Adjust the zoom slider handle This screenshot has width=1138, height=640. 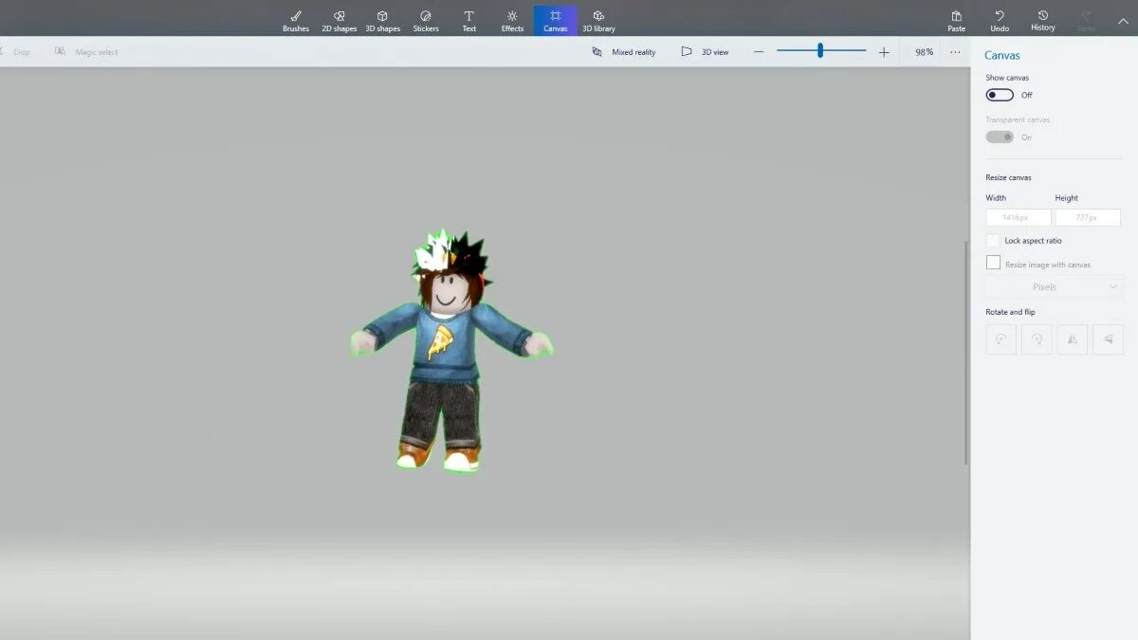pyautogui.click(x=820, y=51)
